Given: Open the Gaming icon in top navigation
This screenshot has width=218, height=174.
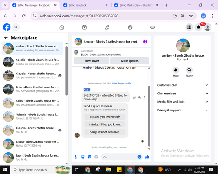Looking at the screenshot, I should (x=153, y=27).
